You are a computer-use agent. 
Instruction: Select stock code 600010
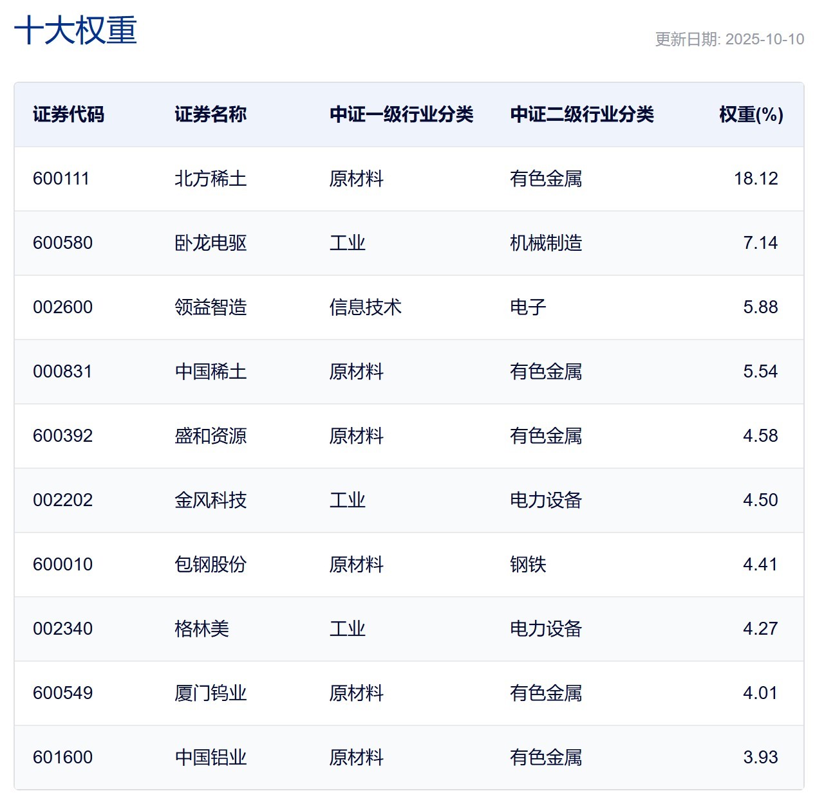[x=62, y=565]
